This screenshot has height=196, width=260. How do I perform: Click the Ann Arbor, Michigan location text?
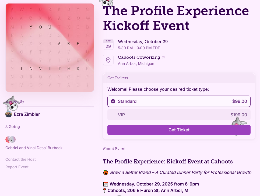tap(136, 64)
